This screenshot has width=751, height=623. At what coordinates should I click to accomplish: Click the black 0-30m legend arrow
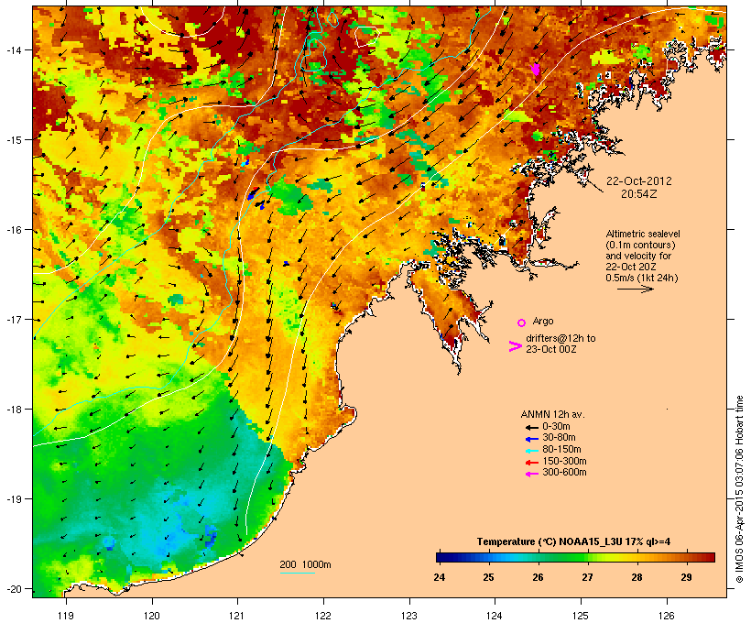[x=531, y=427]
